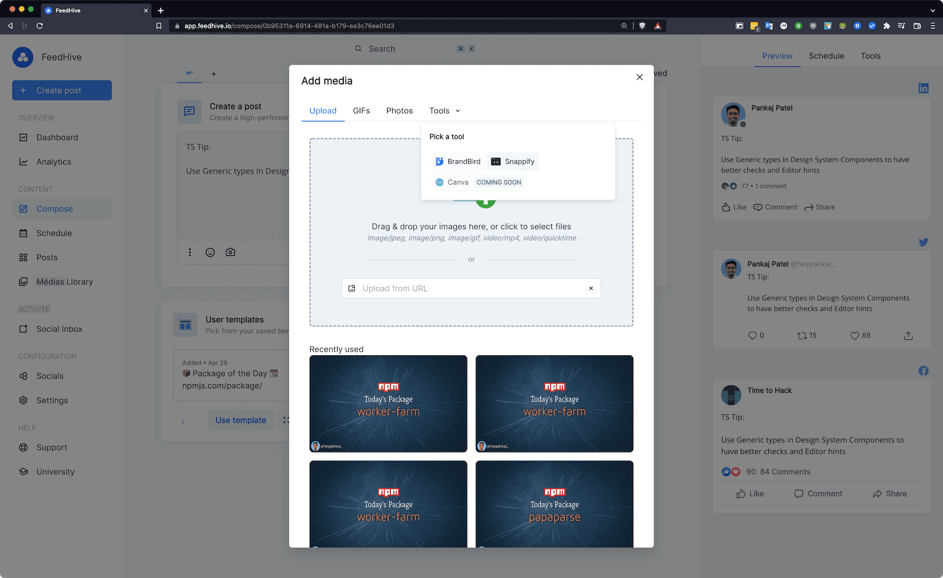Switch to the Photos tab
This screenshot has height=578, width=943.
(x=399, y=110)
